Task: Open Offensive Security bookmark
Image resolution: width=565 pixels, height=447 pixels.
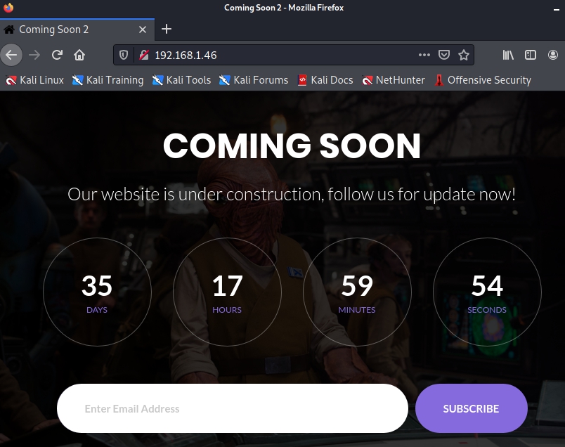Action: point(483,80)
